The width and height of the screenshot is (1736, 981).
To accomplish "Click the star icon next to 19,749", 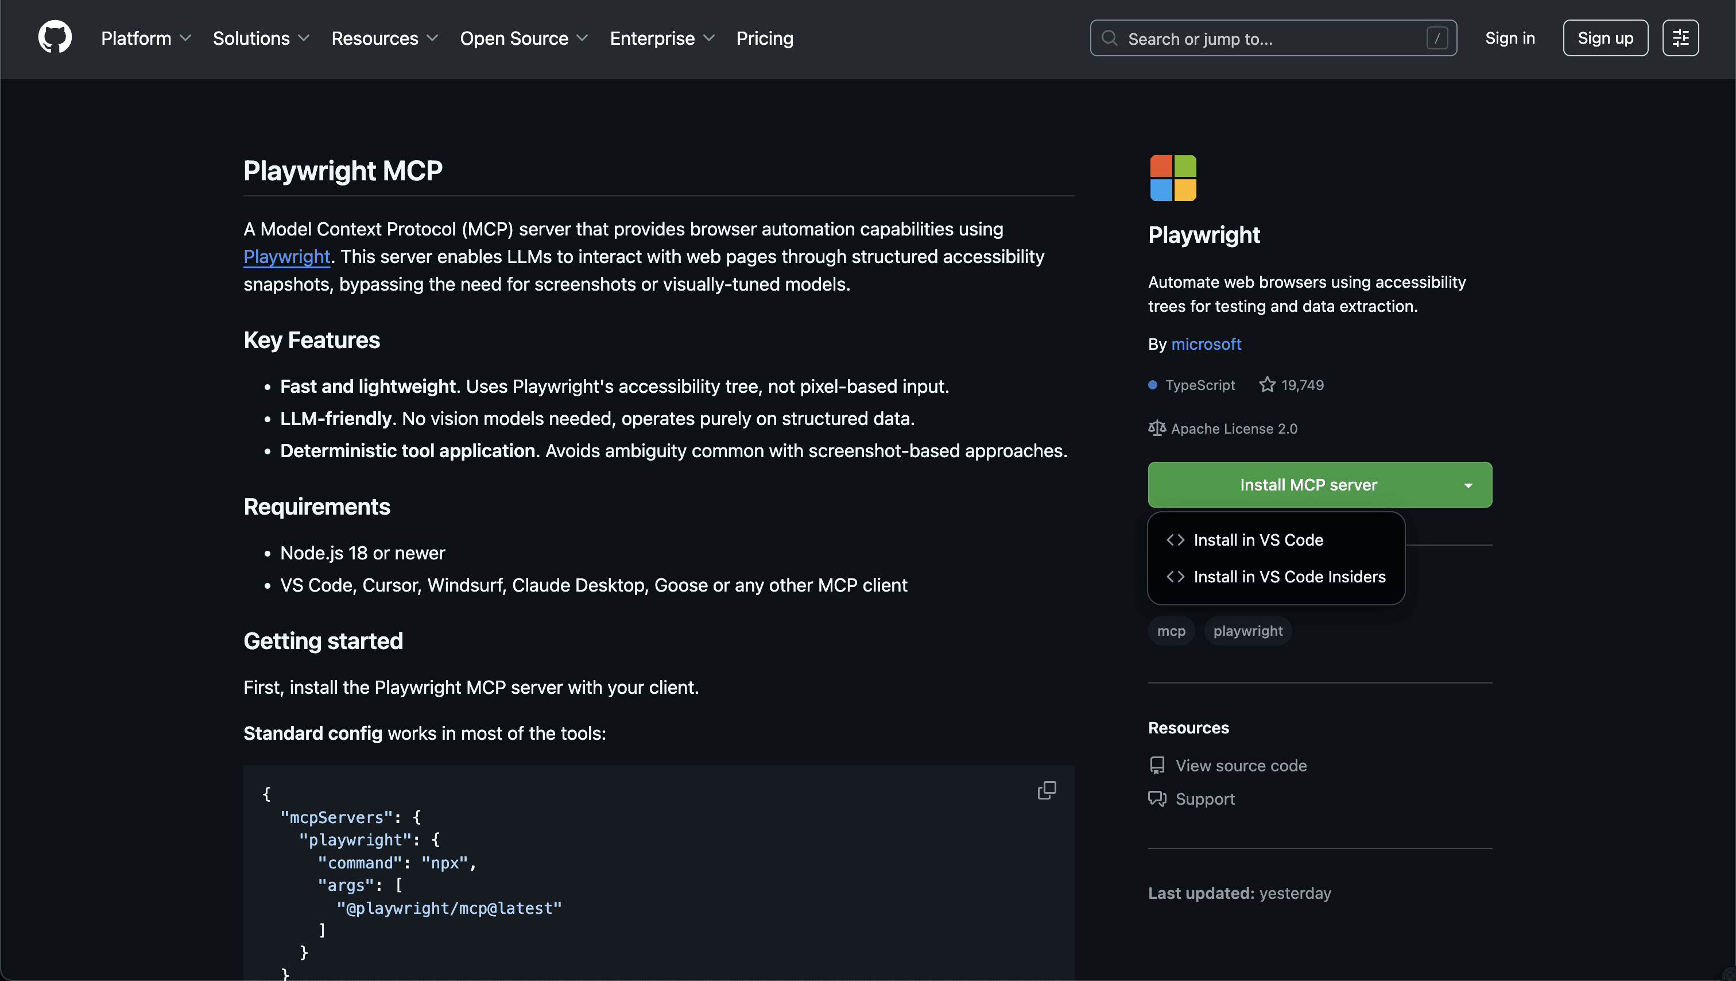I will pyautogui.click(x=1267, y=385).
